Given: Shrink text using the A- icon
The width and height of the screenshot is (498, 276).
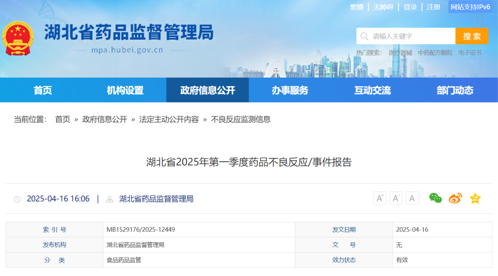Looking at the screenshot, I should [x=396, y=198].
